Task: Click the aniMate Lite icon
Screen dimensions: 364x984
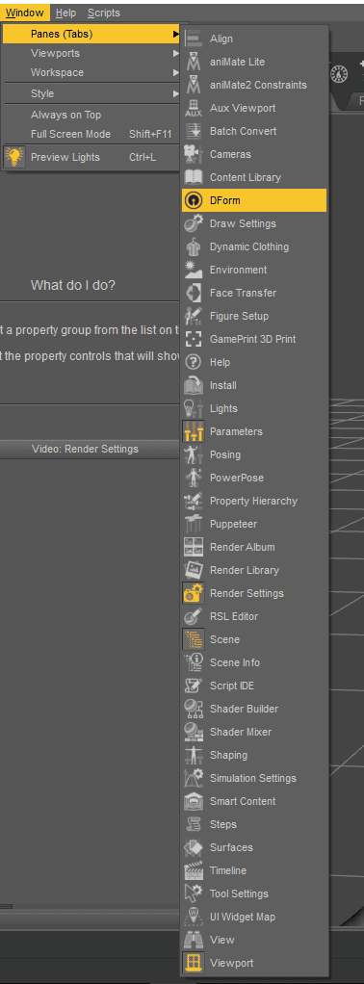Action: click(x=194, y=63)
